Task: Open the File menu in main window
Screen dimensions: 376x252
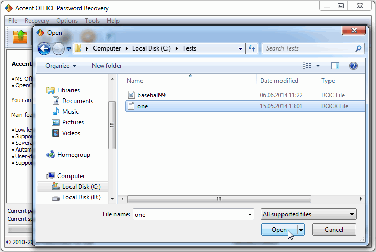Action: pyautogui.click(x=13, y=21)
